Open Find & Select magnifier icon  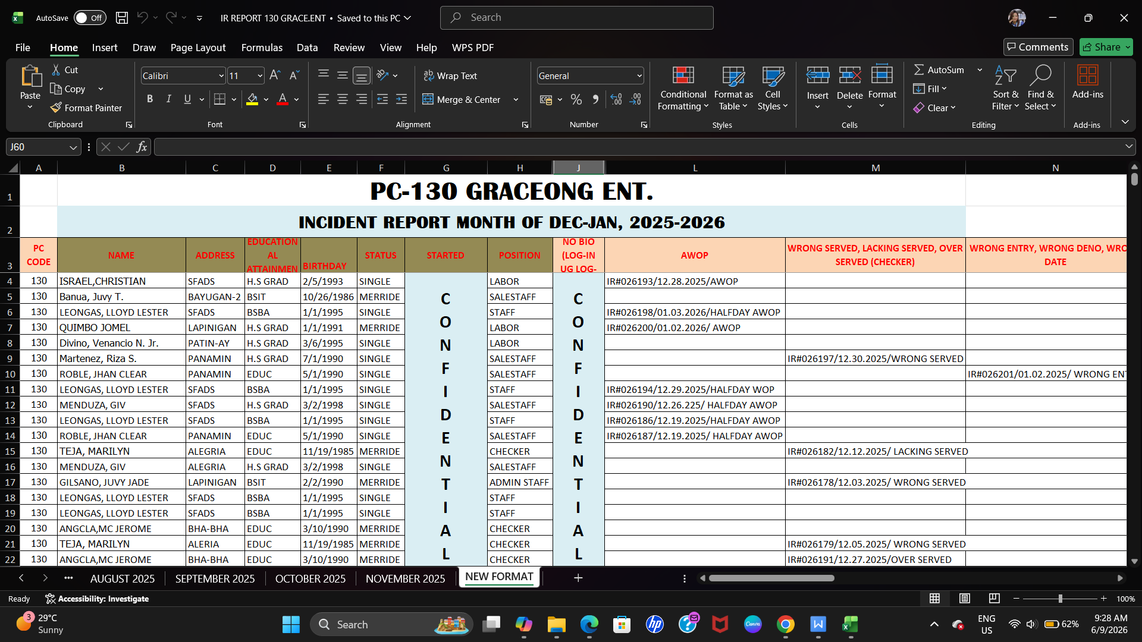[1040, 75]
